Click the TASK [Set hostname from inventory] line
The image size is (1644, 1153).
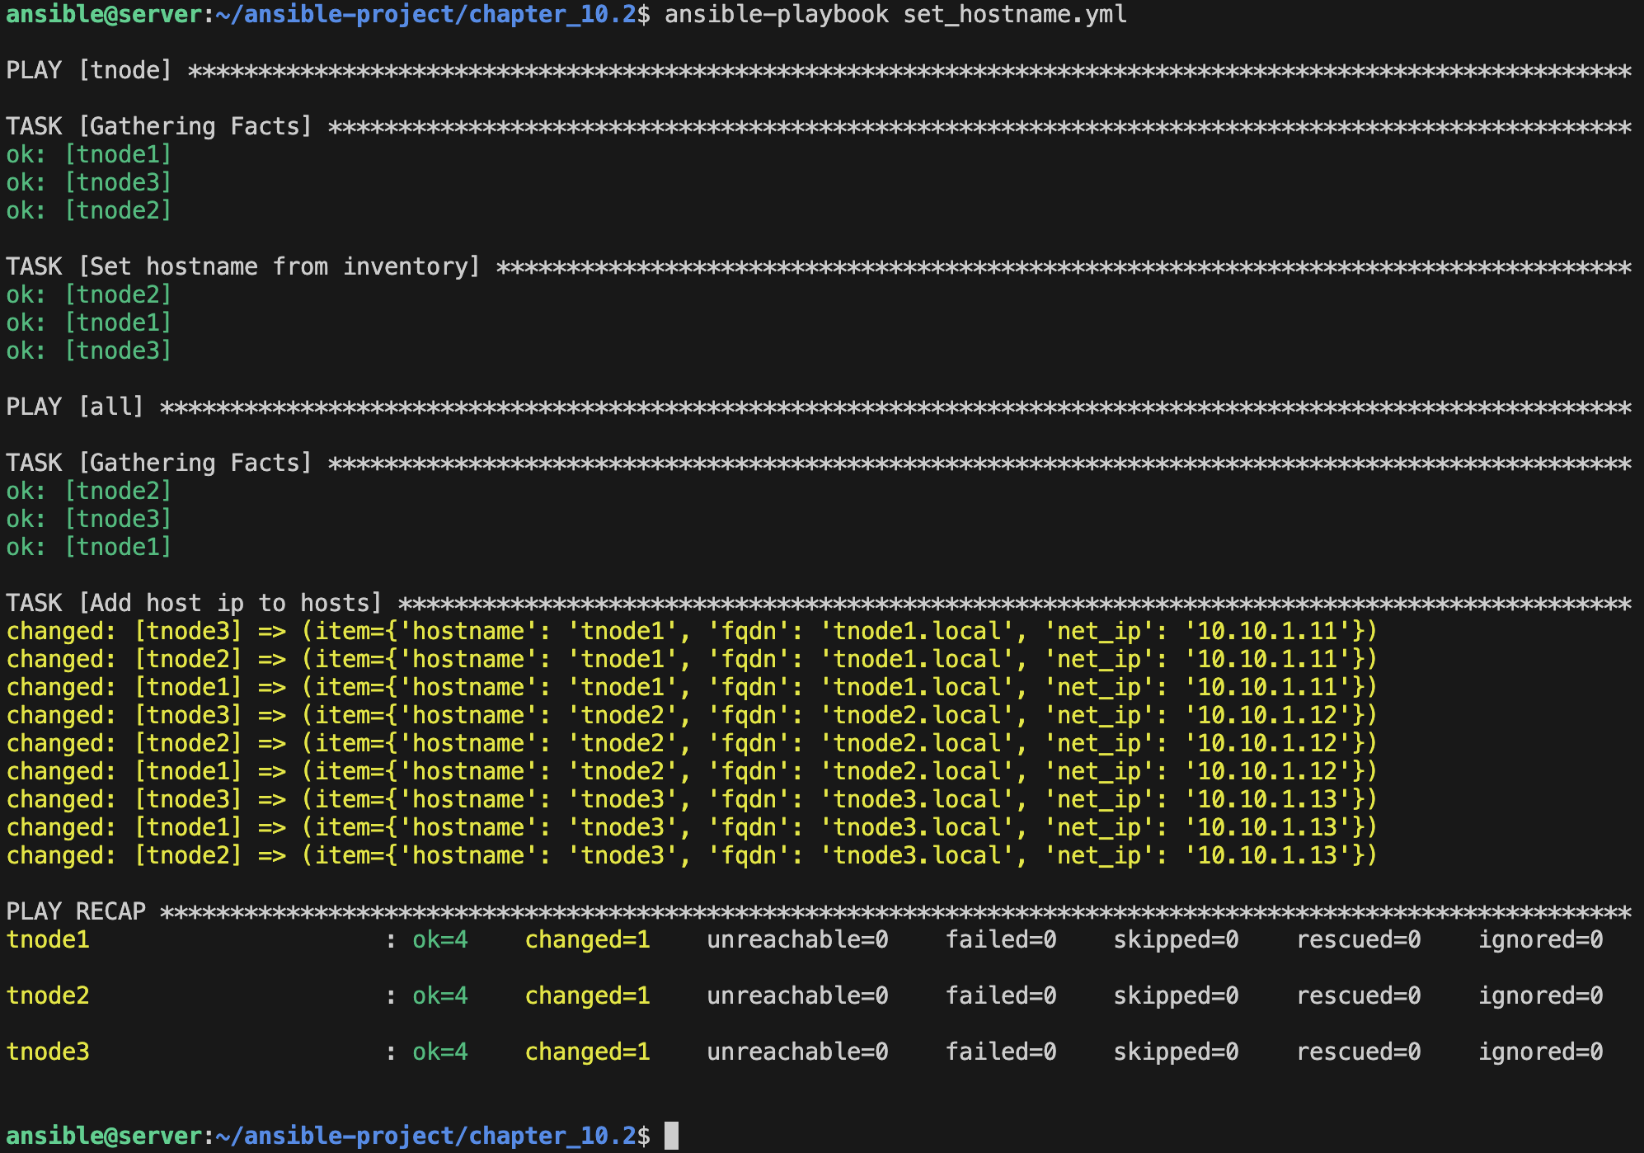coord(242,266)
